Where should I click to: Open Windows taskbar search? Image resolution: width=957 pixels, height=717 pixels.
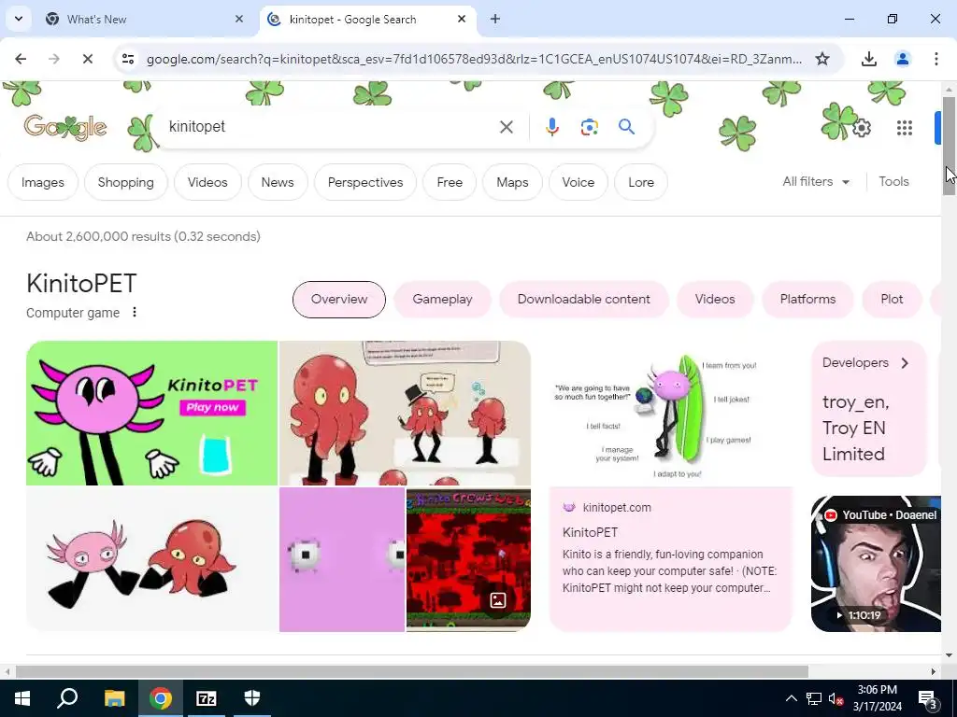(67, 698)
